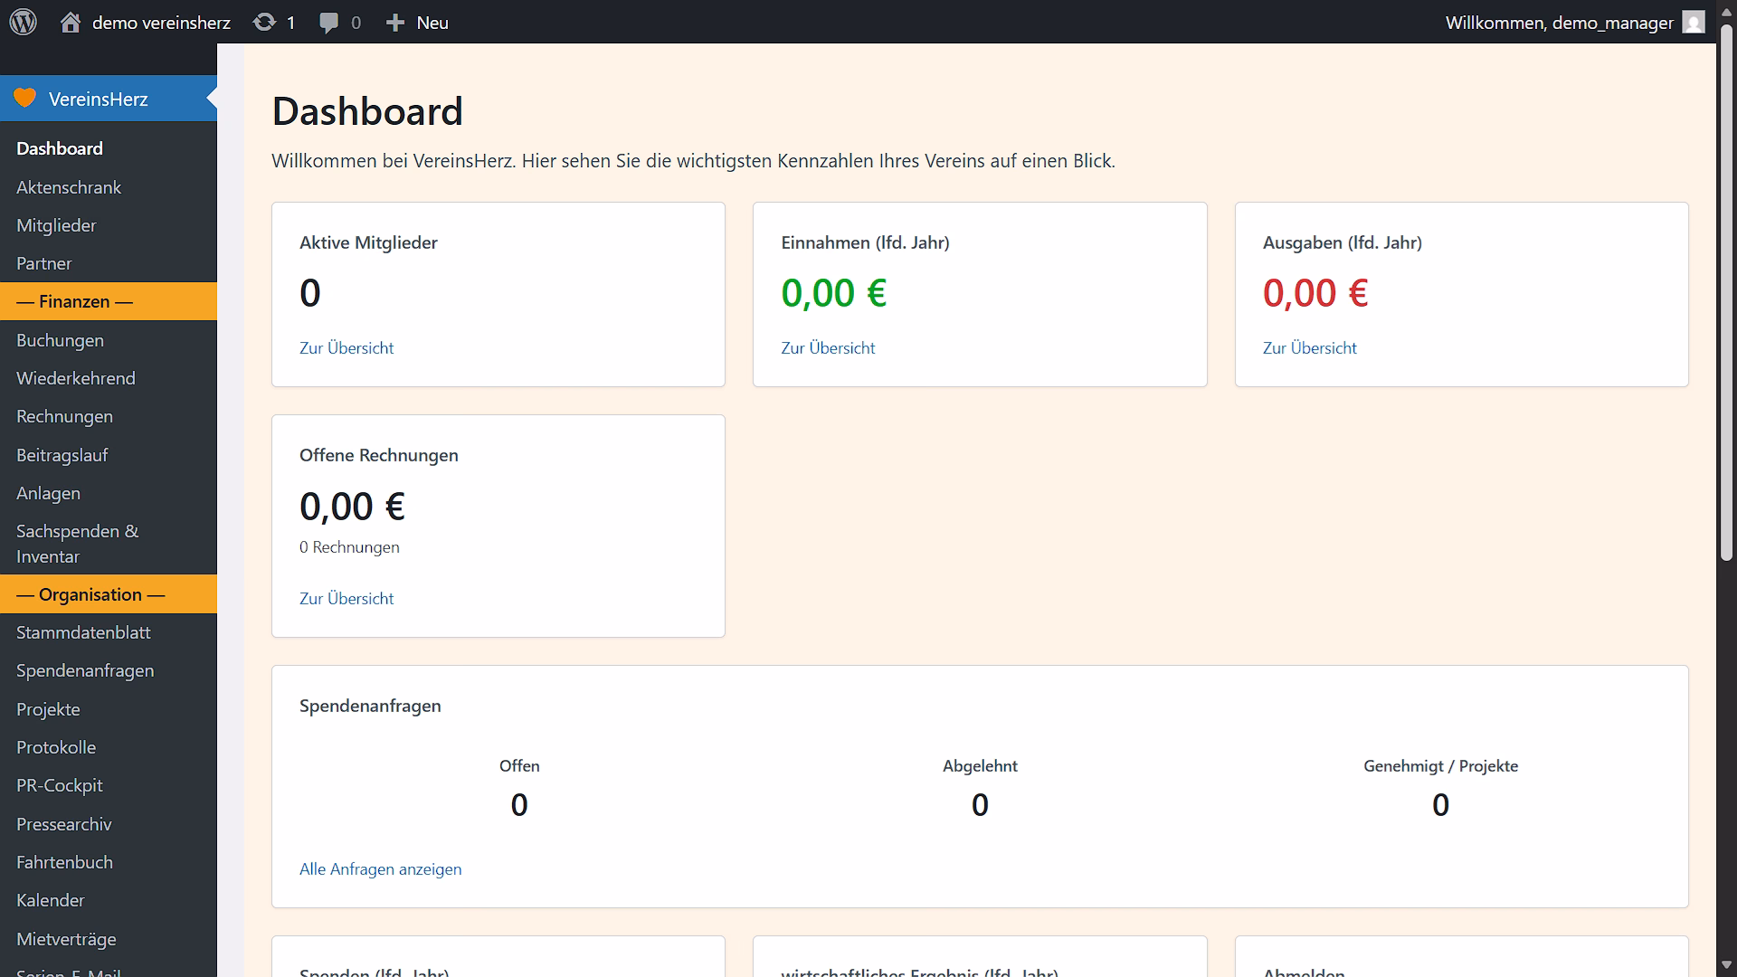Open the demo vereinsherz site via home icon
Image resolution: width=1737 pixels, height=977 pixels.
(70, 22)
